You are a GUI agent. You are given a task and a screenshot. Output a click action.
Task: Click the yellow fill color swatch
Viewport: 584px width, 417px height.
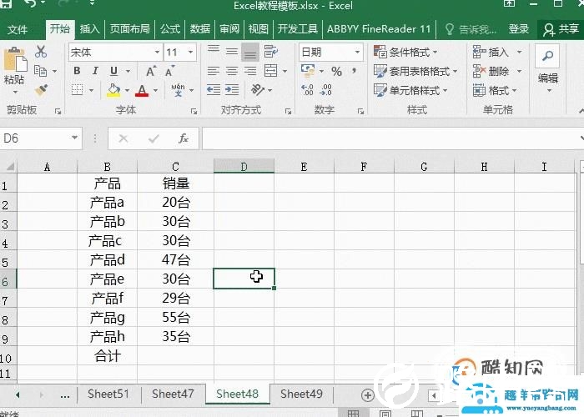point(114,90)
